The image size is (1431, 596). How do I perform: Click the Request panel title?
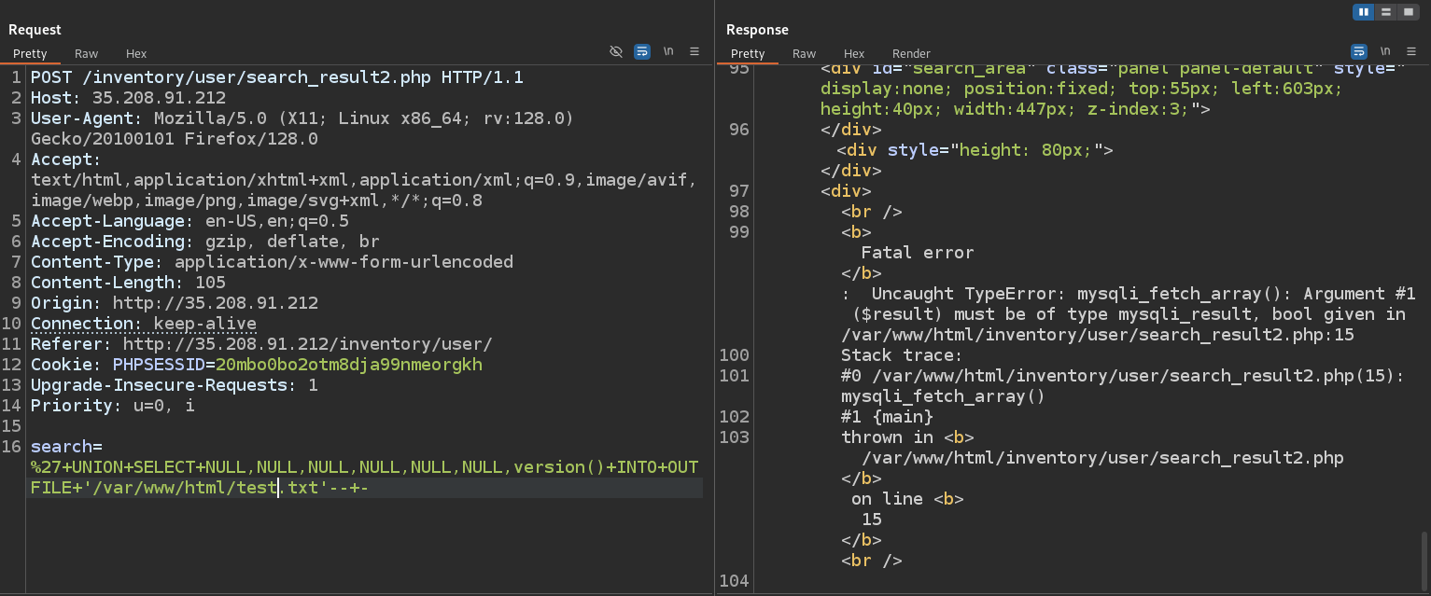pyautogui.click(x=35, y=30)
